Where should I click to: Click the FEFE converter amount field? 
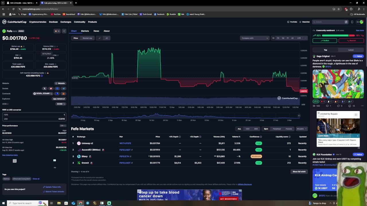pos(34,115)
